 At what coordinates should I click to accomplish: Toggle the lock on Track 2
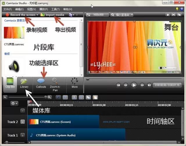[23, 122]
